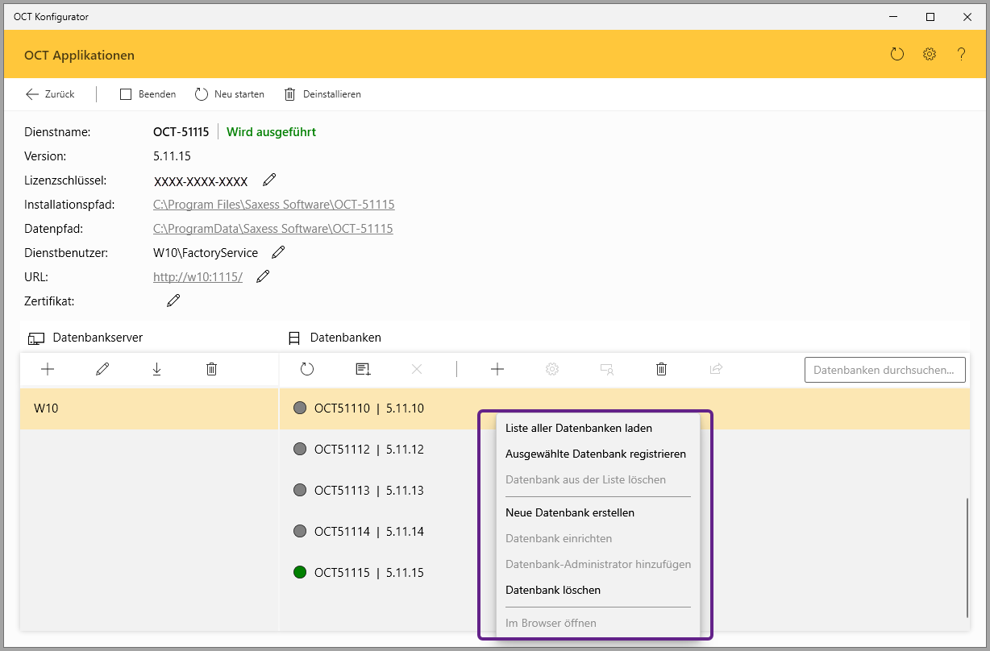Edit the Lizenzschlüssel with pencil icon
Screen dimensions: 990x651
[269, 180]
